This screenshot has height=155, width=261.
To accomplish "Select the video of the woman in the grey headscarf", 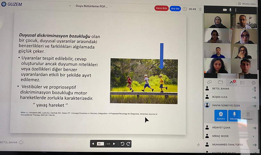I will 217,21.
